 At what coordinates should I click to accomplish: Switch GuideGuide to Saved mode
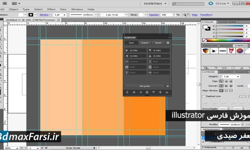click(158, 43)
